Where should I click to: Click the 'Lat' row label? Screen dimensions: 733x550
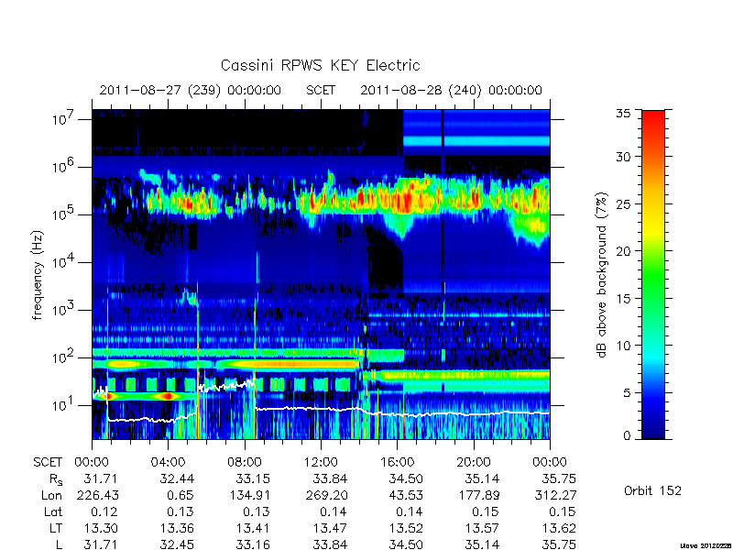[x=53, y=511]
